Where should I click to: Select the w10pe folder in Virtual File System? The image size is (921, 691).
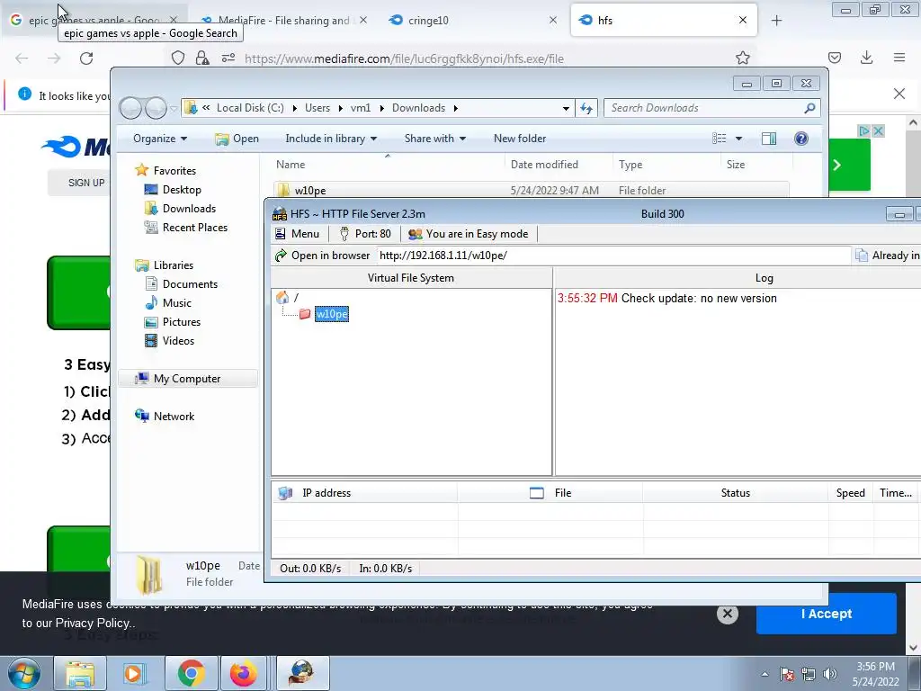pos(332,314)
